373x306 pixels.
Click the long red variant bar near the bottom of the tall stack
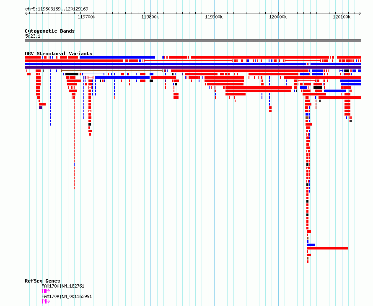tap(328, 248)
